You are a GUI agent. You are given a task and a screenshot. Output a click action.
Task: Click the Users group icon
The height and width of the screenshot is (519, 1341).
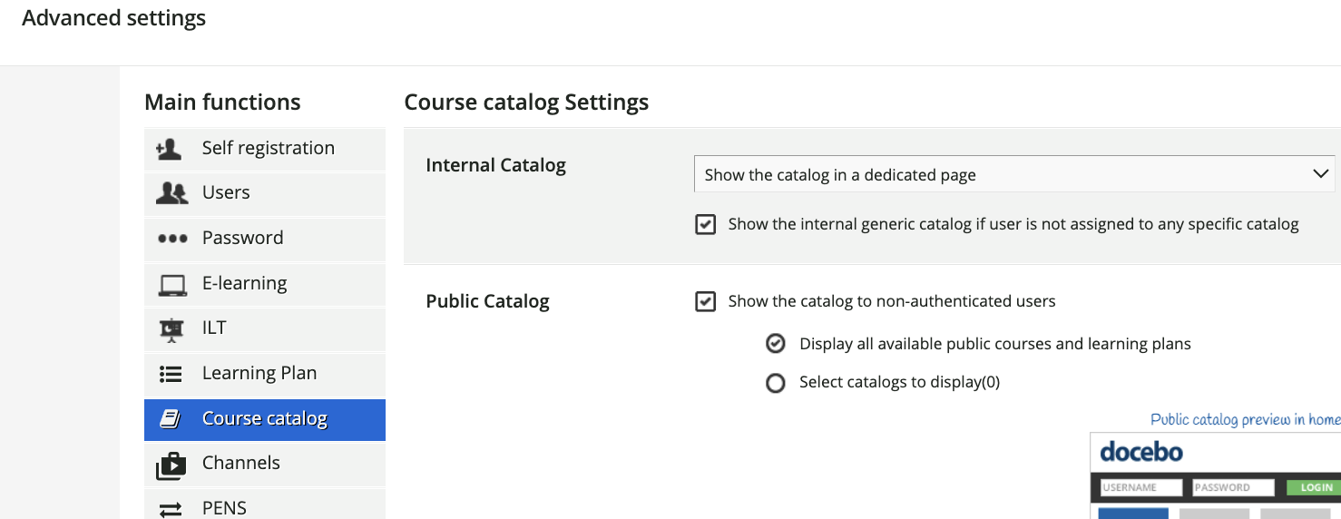[x=171, y=193]
